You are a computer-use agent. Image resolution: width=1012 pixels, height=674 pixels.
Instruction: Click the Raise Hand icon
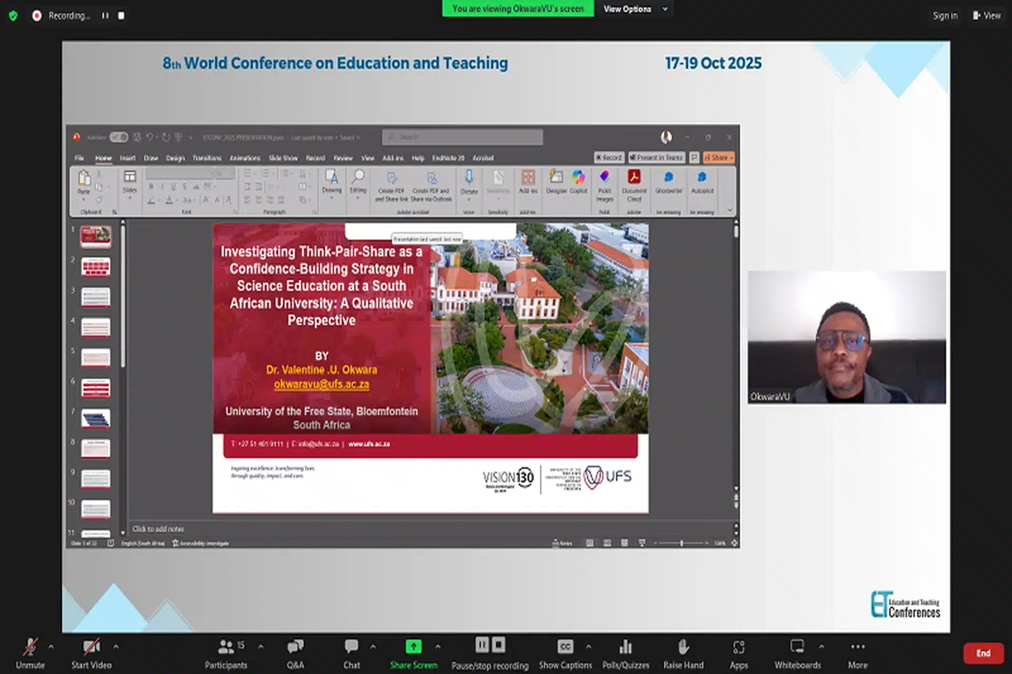point(683,647)
